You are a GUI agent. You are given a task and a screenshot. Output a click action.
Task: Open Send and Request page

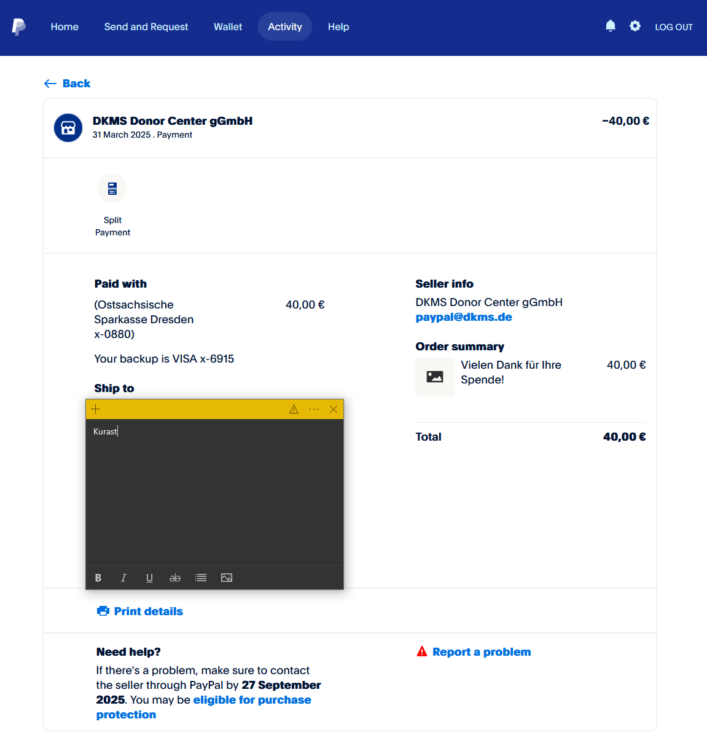[x=146, y=27]
